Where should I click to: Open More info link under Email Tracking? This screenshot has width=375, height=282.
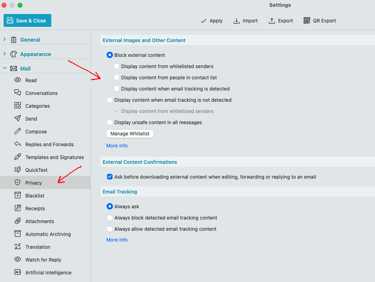coord(117,240)
